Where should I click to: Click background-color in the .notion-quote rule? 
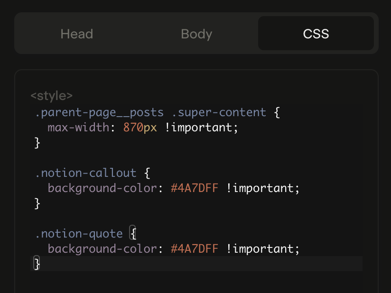[102, 249]
